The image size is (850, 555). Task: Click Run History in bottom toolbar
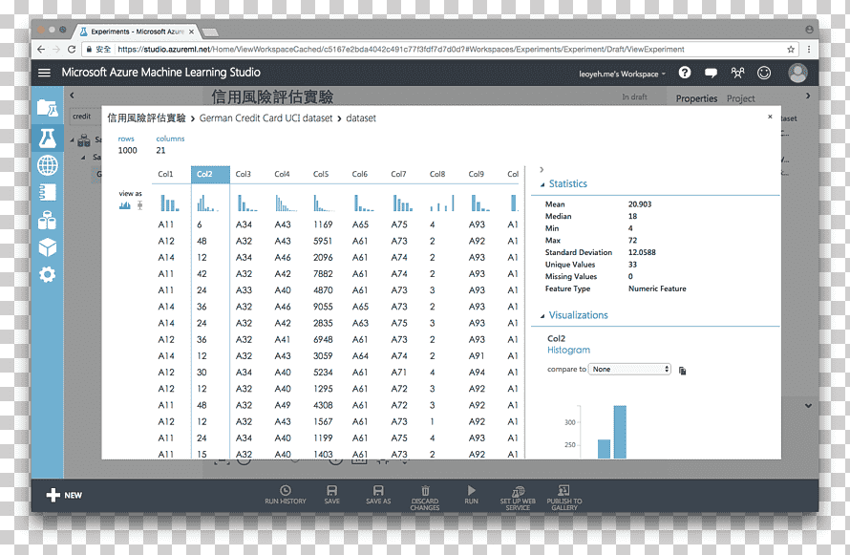pyautogui.click(x=286, y=495)
